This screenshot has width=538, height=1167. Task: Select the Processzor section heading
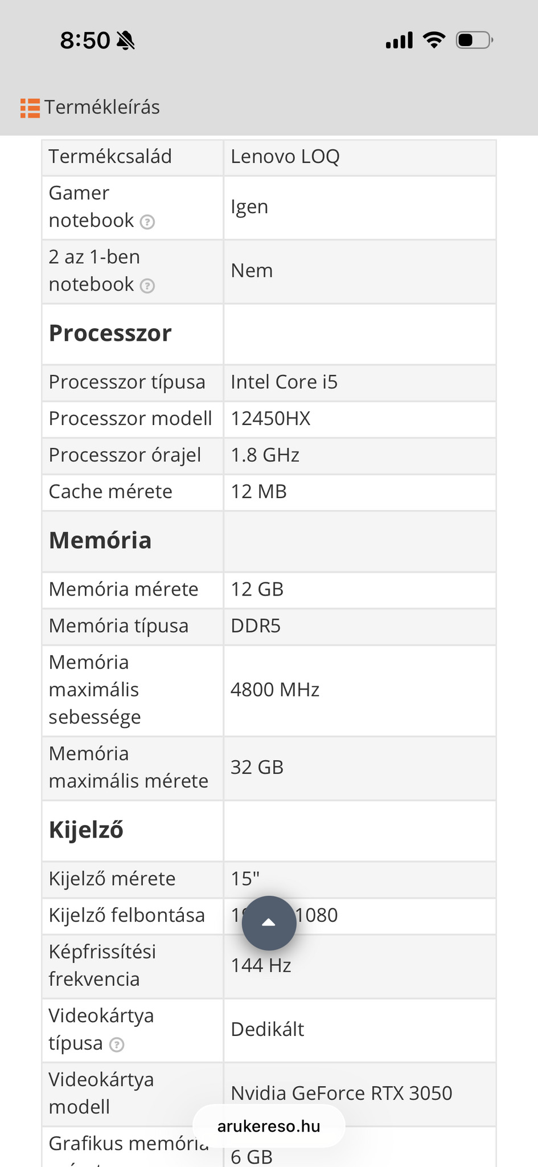pos(110,333)
